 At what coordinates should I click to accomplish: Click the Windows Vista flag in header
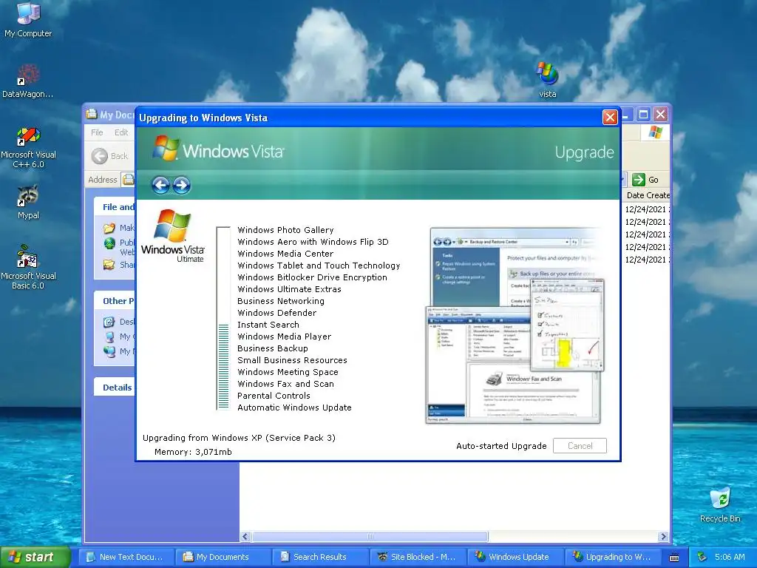tap(165, 149)
